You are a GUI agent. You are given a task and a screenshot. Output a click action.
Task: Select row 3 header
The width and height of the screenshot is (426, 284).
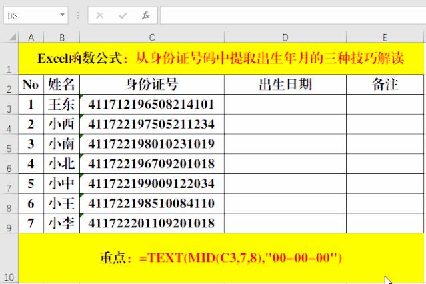click(9, 105)
